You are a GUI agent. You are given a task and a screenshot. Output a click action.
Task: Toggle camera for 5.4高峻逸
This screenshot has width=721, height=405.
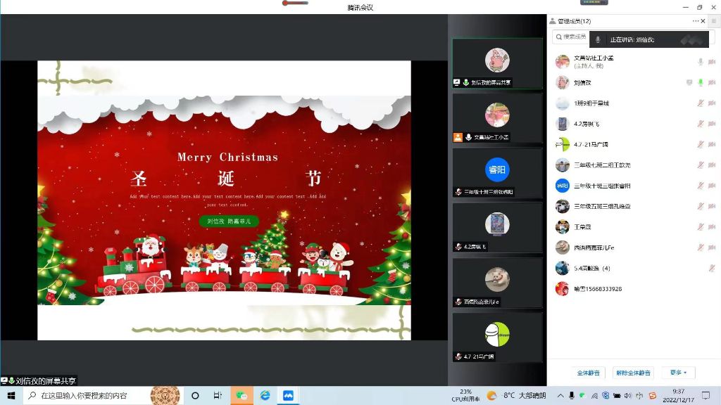[x=712, y=268]
